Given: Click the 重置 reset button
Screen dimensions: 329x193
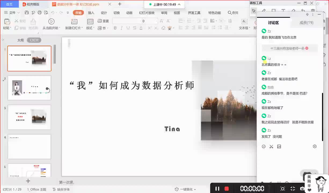Looking at the screenshot, I should coord(103,21).
